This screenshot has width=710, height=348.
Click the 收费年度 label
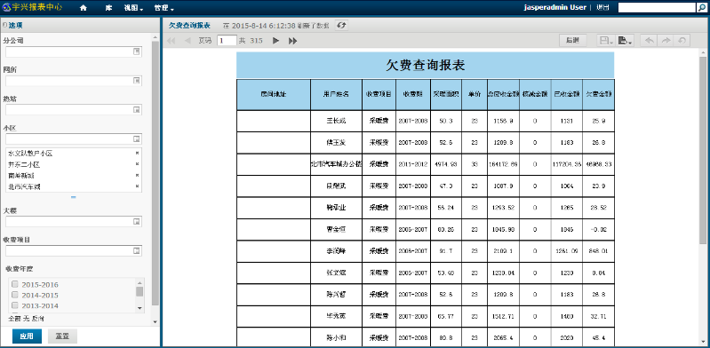(x=20, y=268)
